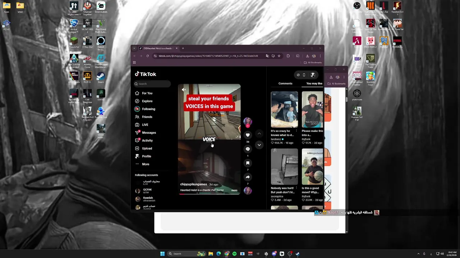460x258 pixels.
Task: Open the three-dot options on the video
Action: click(x=235, y=90)
